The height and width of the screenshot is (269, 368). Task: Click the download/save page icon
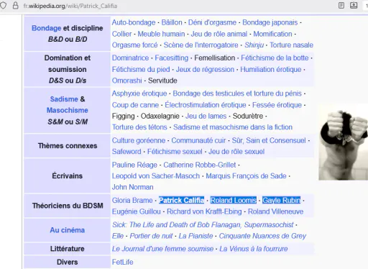[x=354, y=6]
